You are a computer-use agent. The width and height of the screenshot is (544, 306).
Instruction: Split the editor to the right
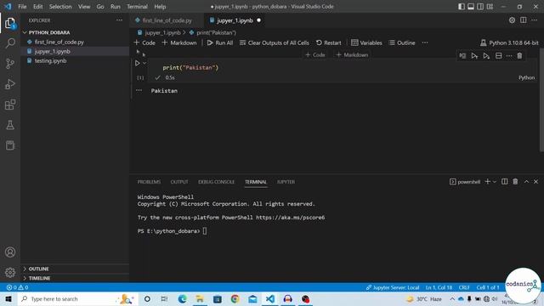(524, 20)
